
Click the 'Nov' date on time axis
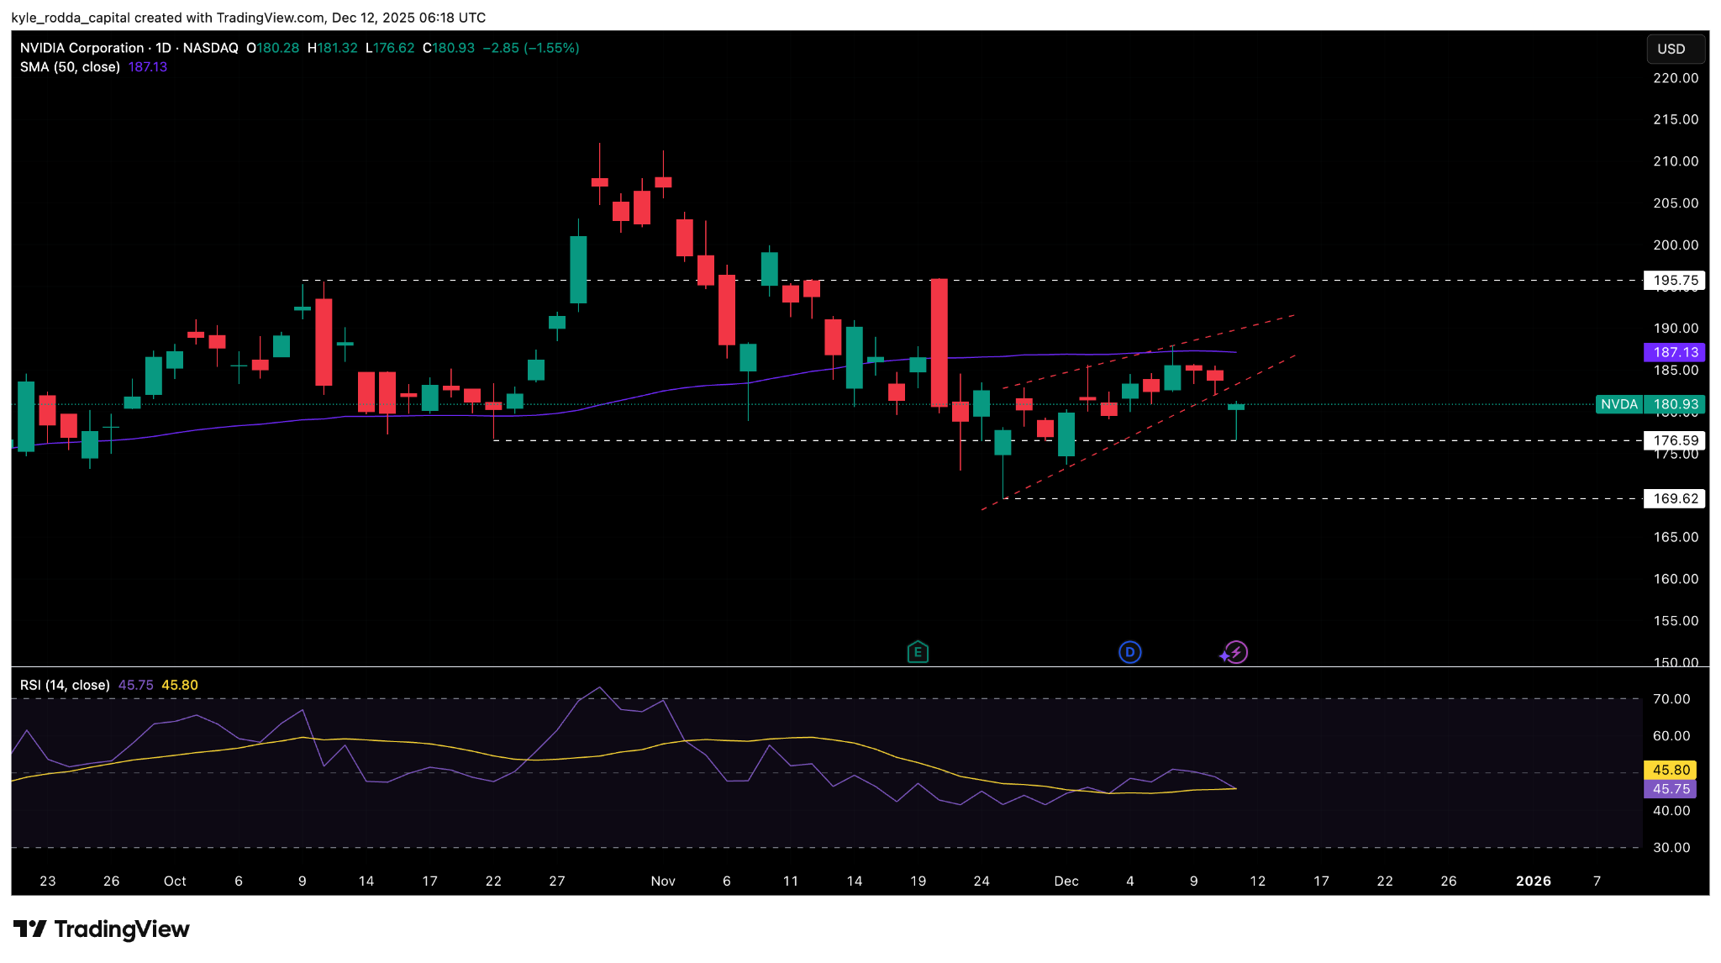[663, 881]
